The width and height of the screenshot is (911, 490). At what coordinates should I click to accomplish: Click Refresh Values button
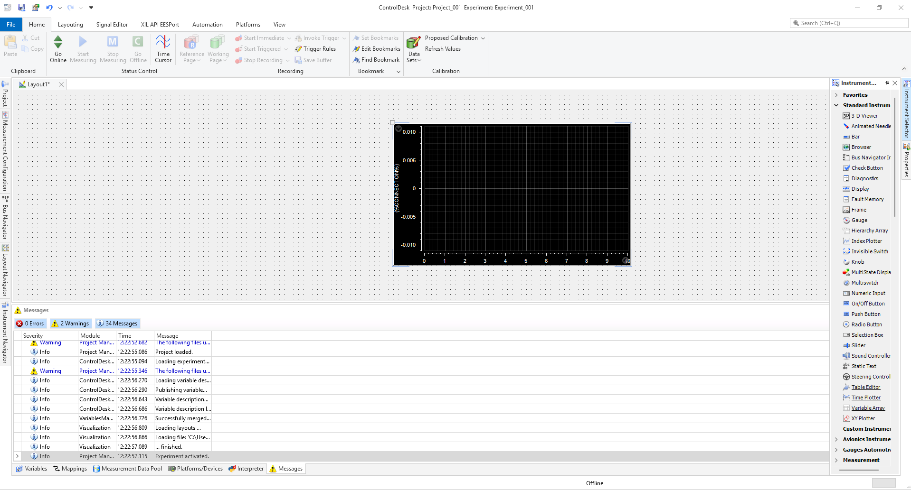pyautogui.click(x=443, y=49)
